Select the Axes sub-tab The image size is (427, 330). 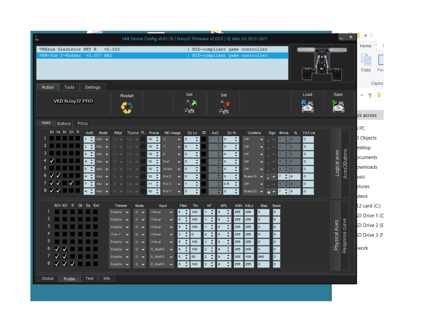pos(46,123)
